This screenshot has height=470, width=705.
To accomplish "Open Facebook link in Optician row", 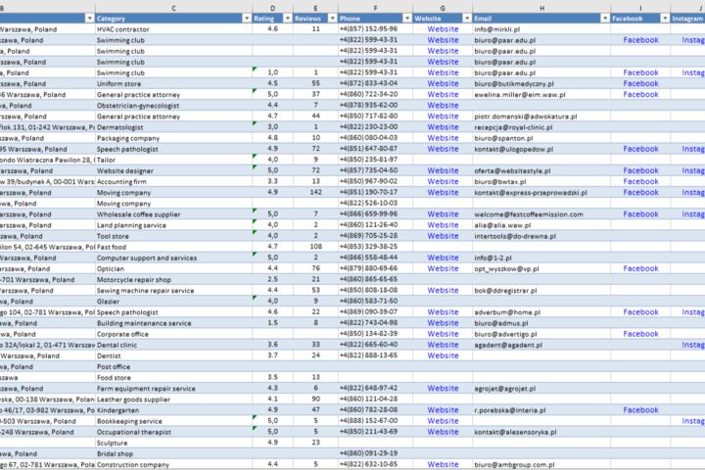I will click(x=640, y=268).
